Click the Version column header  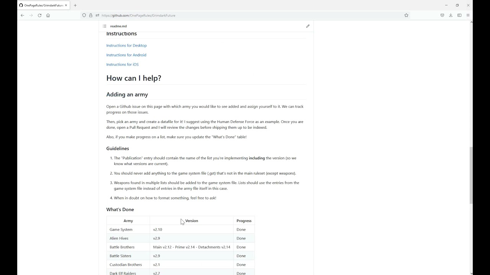coord(191,221)
